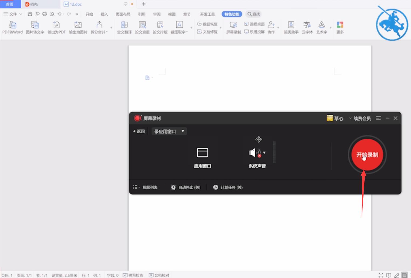Toggle 计划任务 (关) option

(228, 187)
